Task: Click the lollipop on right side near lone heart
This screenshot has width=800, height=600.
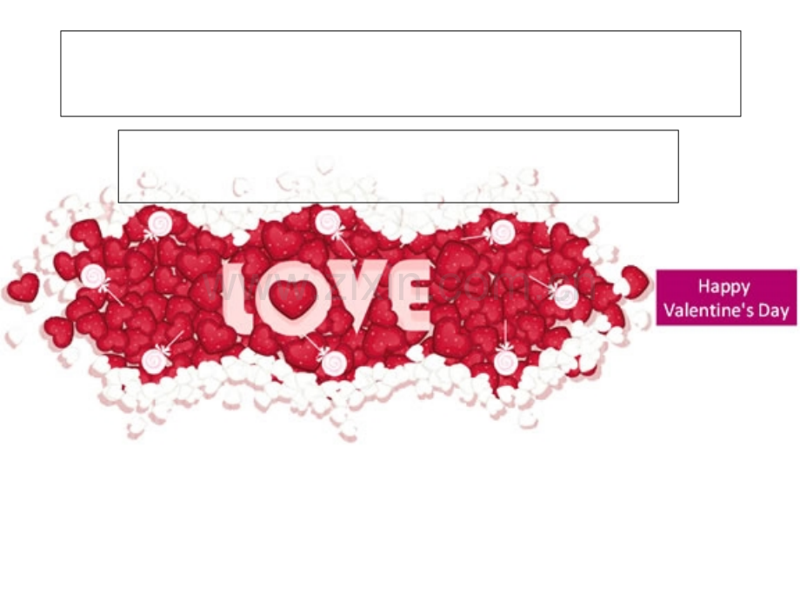Action: 566,297
